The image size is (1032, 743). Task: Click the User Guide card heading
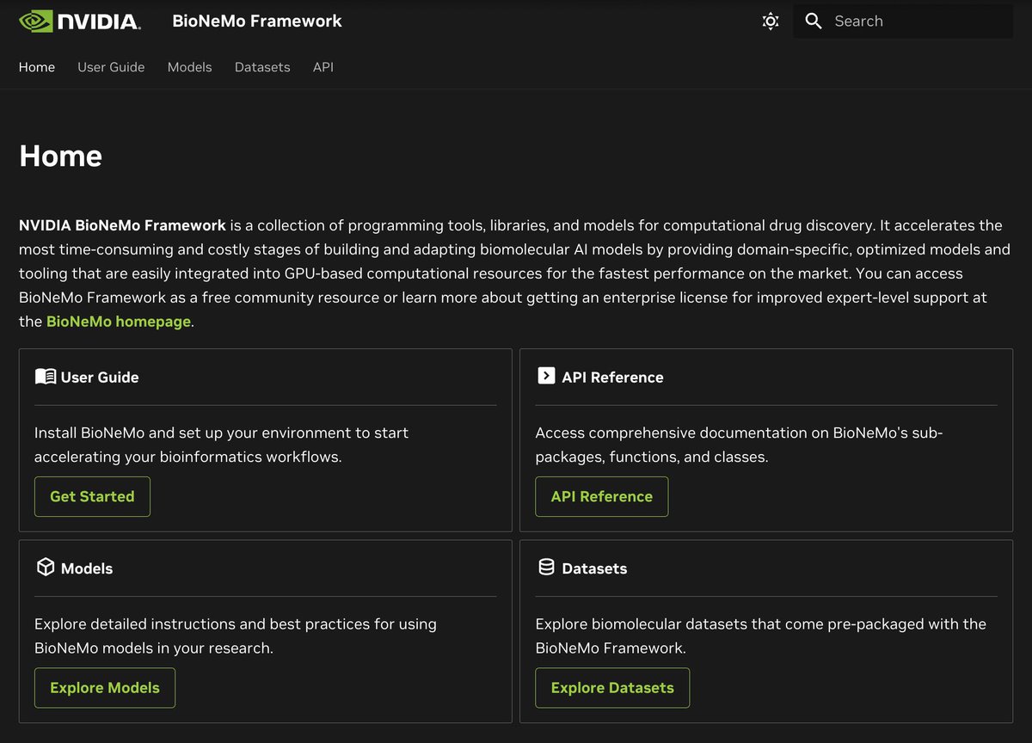tap(100, 377)
